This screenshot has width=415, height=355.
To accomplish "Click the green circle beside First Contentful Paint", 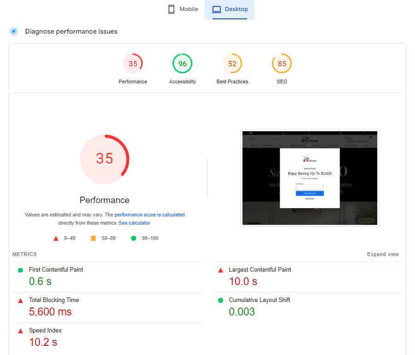I will coord(20,270).
